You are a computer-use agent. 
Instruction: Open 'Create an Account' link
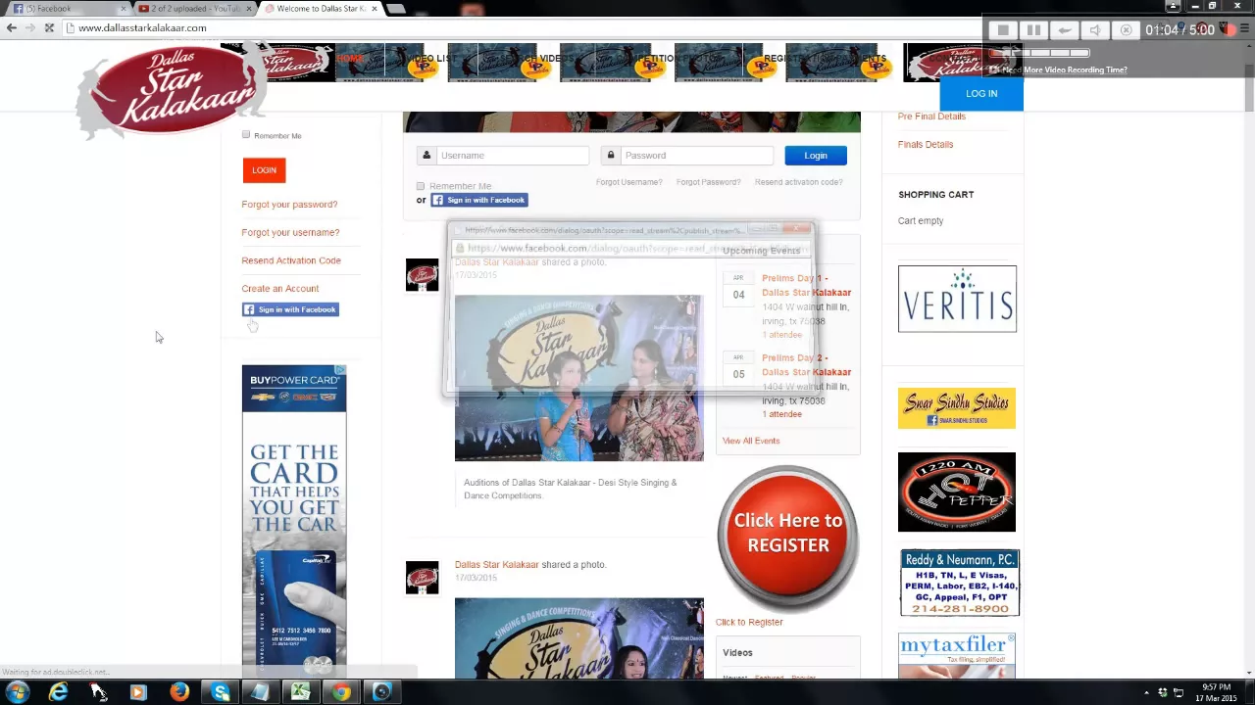pyautogui.click(x=279, y=289)
